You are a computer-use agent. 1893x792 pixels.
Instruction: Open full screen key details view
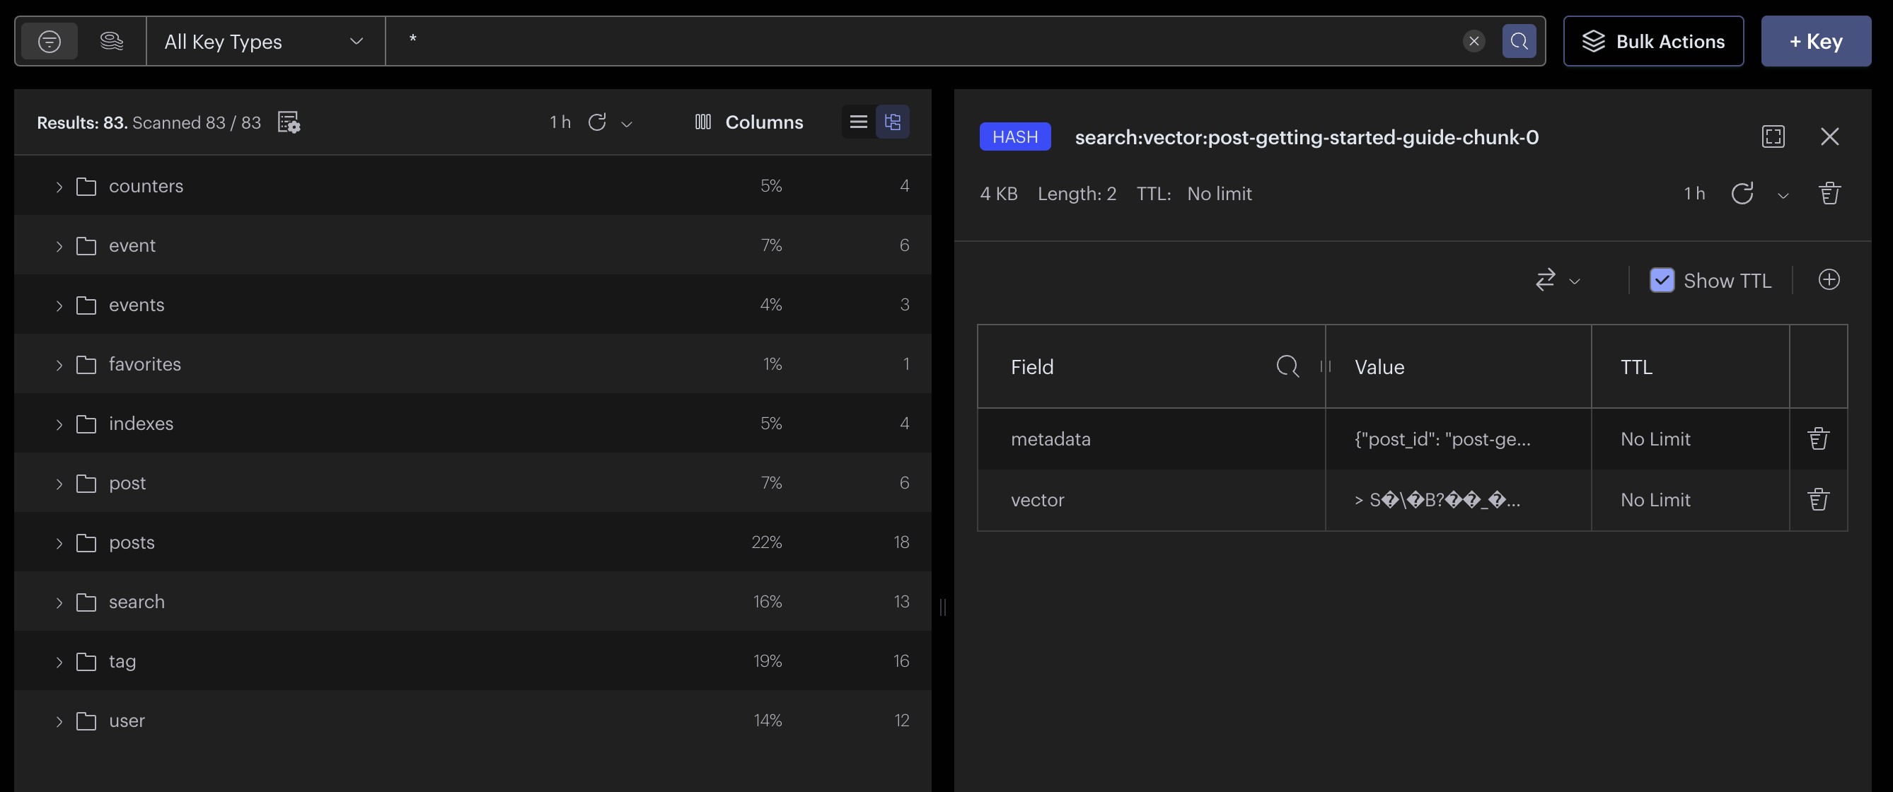click(x=1773, y=136)
